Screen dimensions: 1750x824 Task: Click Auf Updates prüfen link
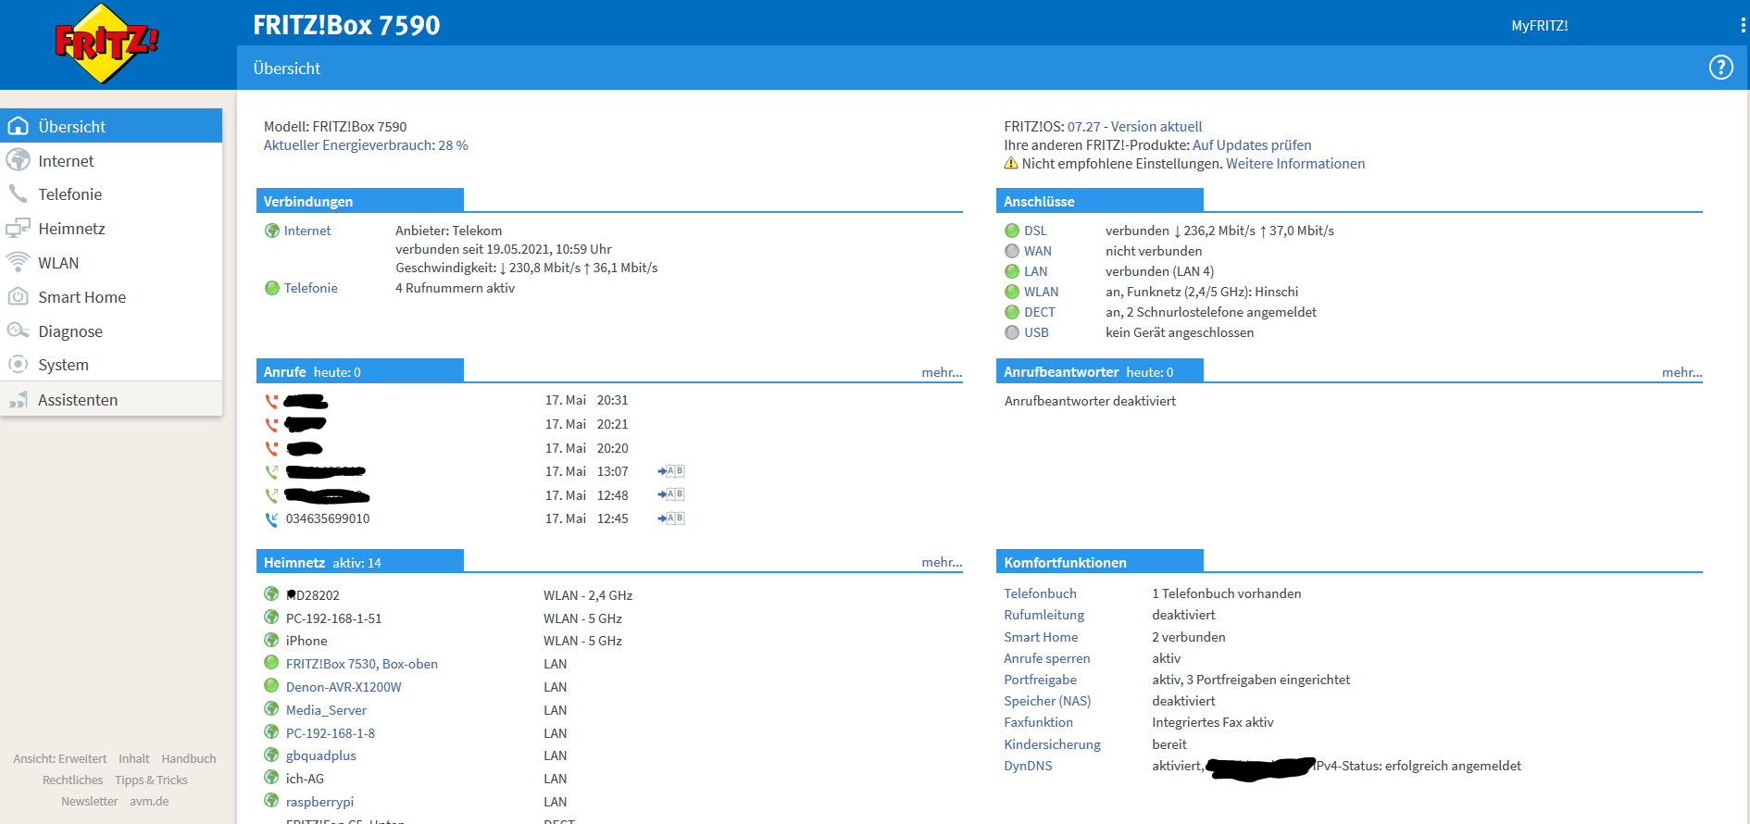coord(1252,145)
